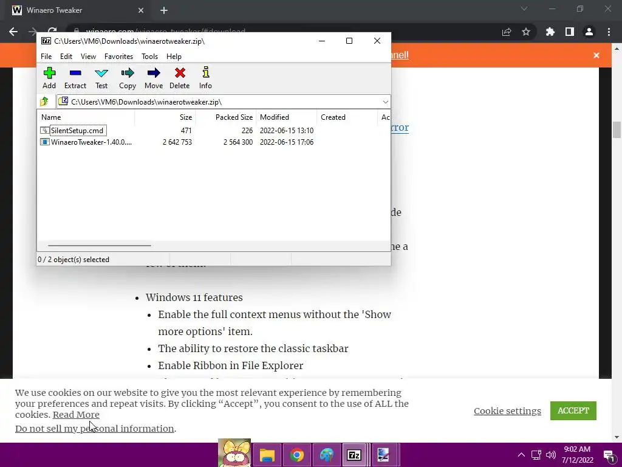
Task: Click the 7-Zip horizontal scrollbar thumb
Action: pyautogui.click(x=99, y=246)
